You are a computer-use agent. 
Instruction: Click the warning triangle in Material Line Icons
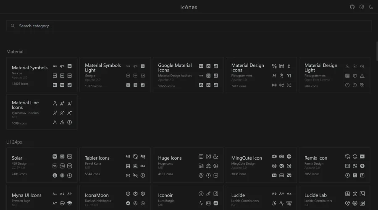point(62,122)
